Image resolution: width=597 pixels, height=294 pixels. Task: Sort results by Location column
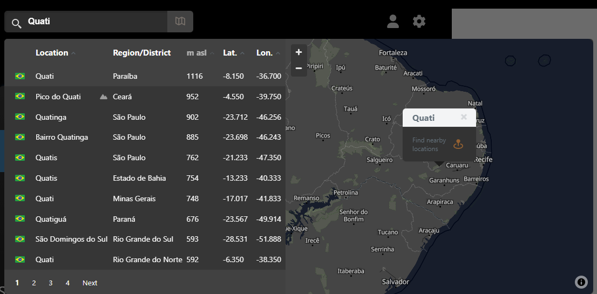(x=56, y=53)
